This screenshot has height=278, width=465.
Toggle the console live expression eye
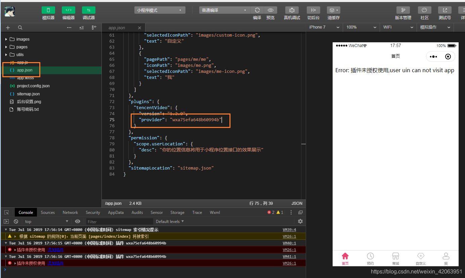(x=78, y=222)
